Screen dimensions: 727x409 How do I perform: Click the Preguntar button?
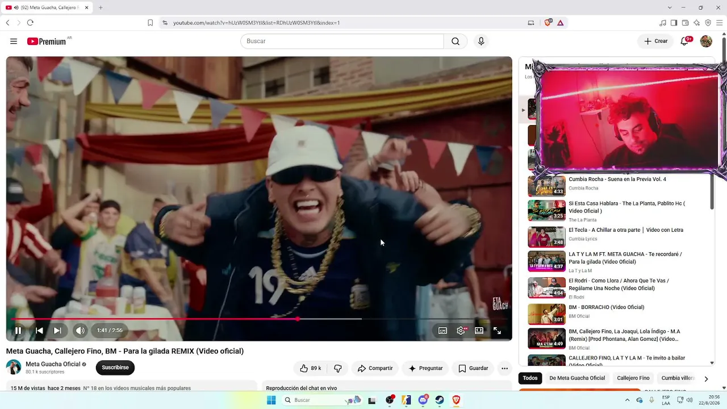[425, 368]
